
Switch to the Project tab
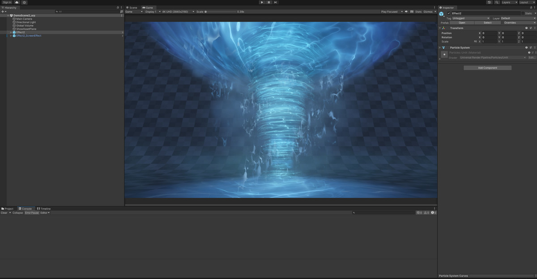[8, 208]
